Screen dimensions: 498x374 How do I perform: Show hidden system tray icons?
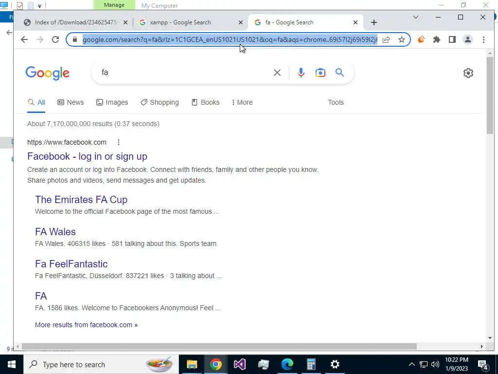[411, 364]
